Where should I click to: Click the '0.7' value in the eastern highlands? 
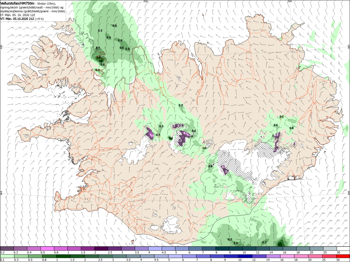[282, 117]
